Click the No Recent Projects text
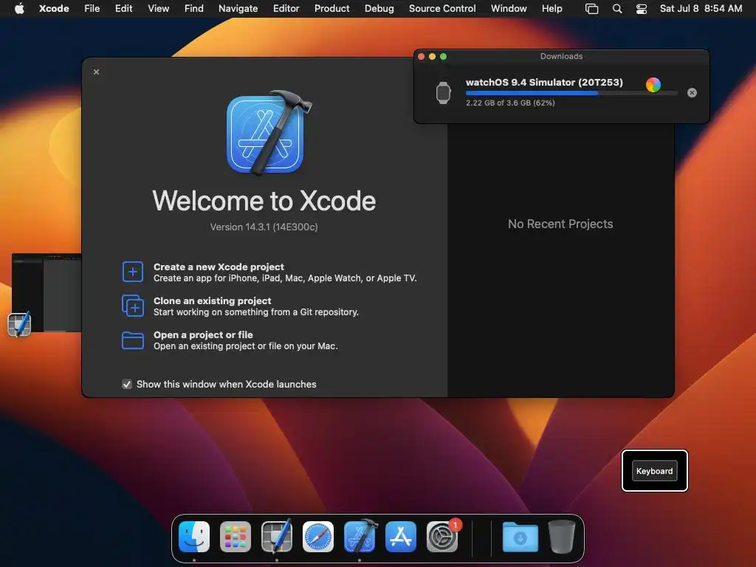This screenshot has width=756, height=567. pos(560,224)
